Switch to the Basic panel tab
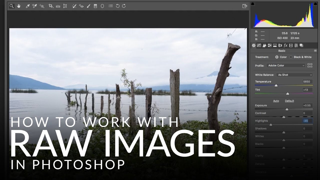This screenshot has width=320, height=180. pyautogui.click(x=253, y=45)
